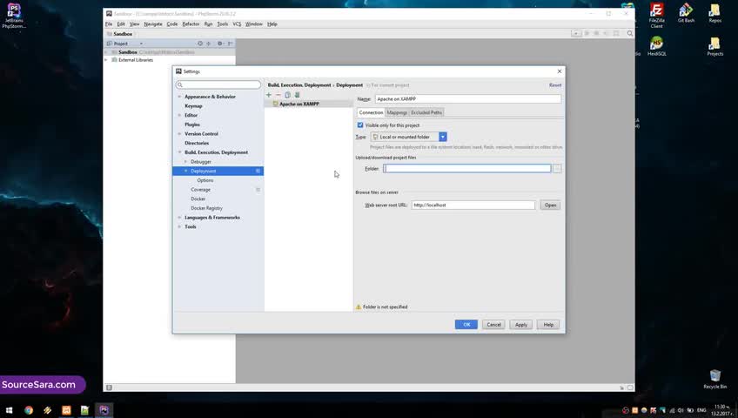This screenshot has width=738, height=418.
Task: Open the Projects folder on desktop
Action: click(x=715, y=46)
